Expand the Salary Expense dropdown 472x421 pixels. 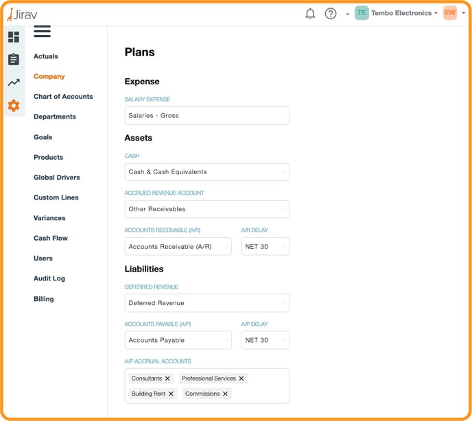(207, 116)
